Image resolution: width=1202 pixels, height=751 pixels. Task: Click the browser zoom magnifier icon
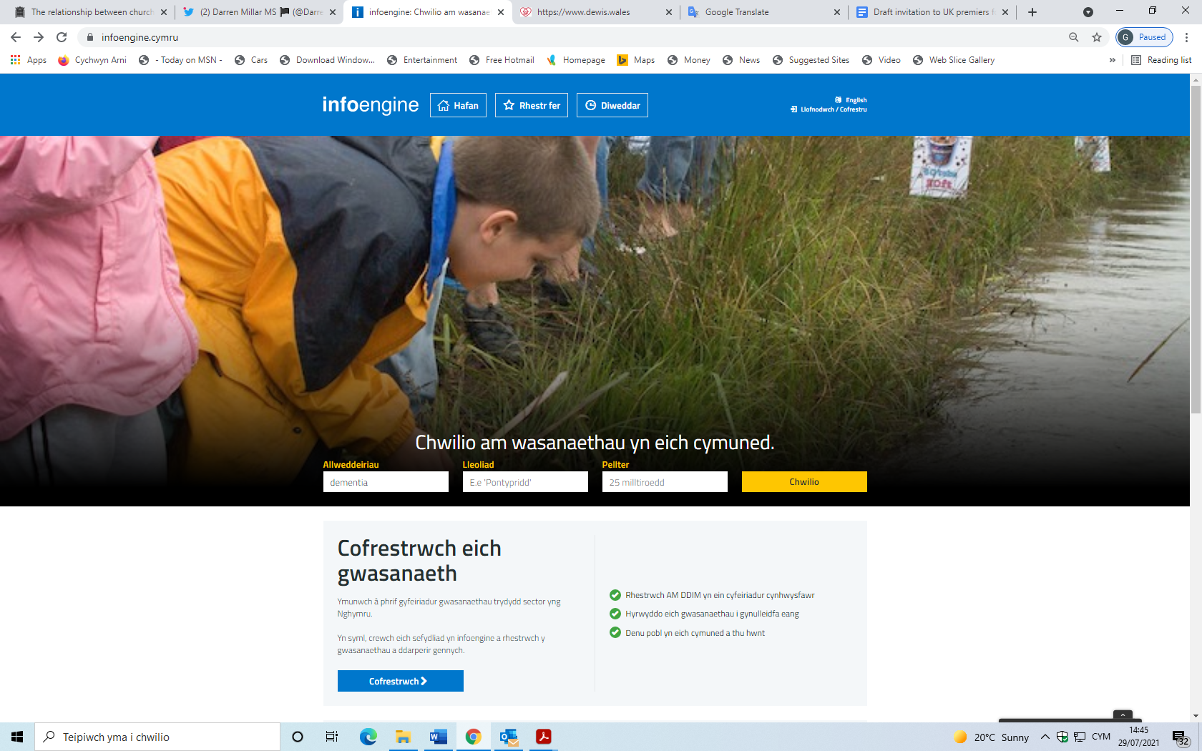click(1073, 37)
